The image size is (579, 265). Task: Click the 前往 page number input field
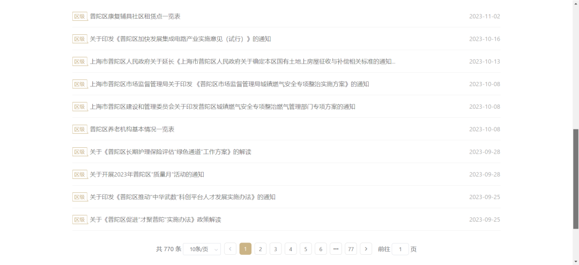pyautogui.click(x=400, y=249)
